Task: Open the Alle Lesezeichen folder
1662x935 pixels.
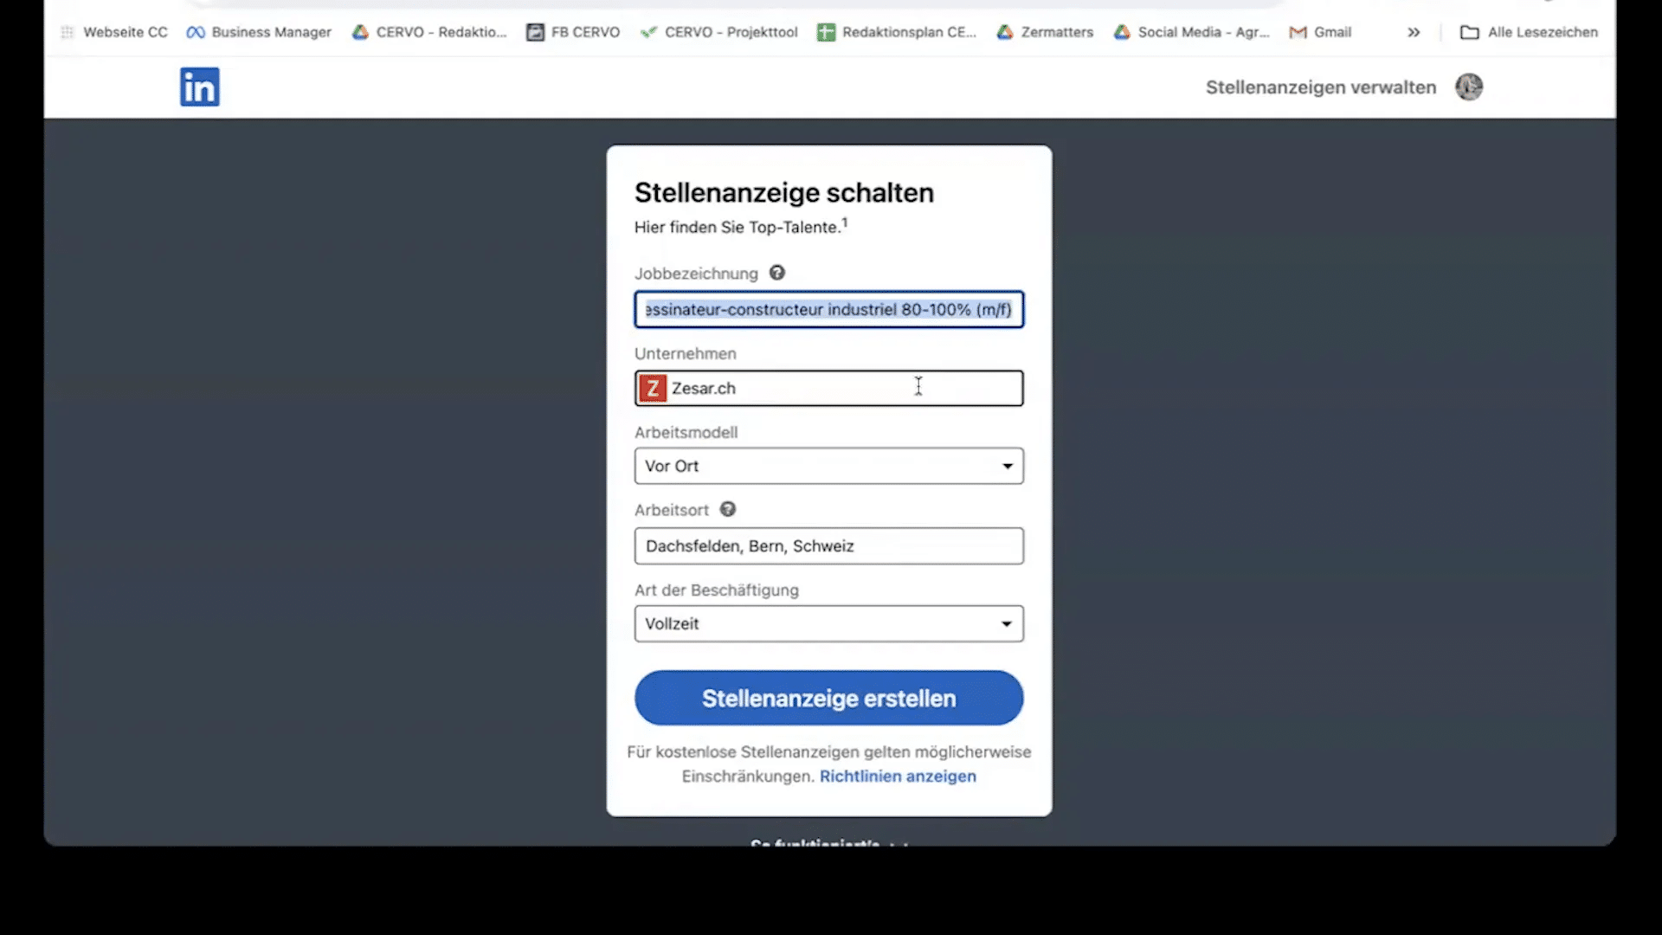Action: click(1529, 32)
